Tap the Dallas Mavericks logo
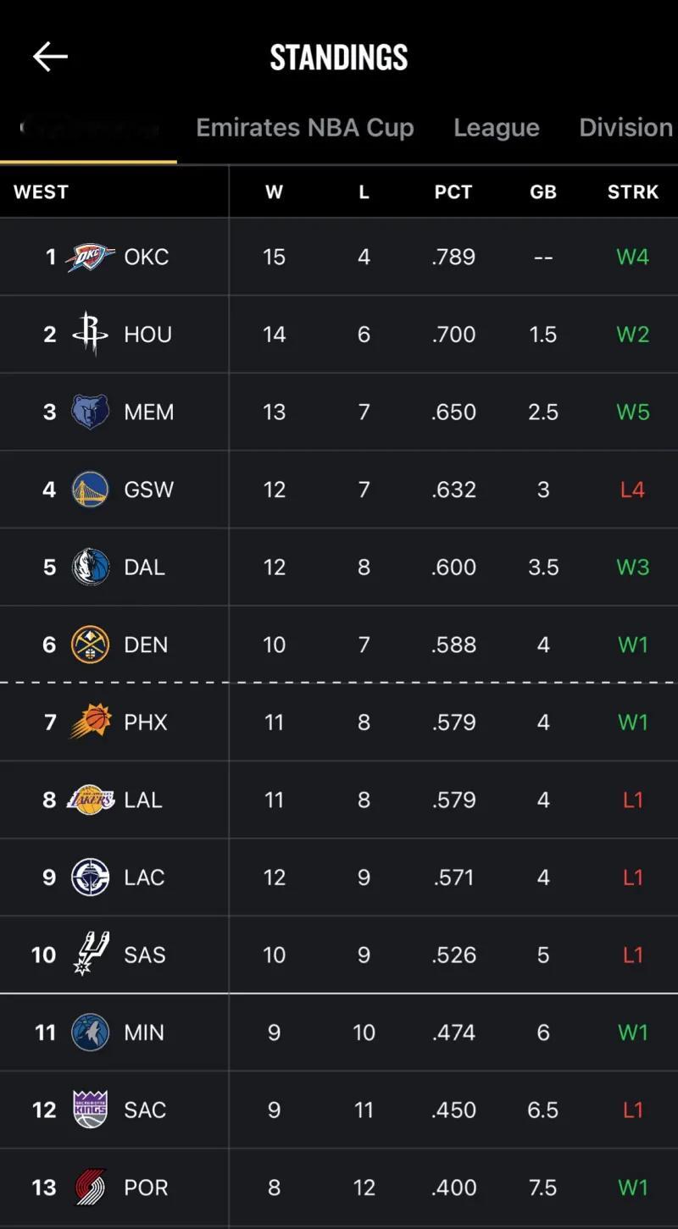 coord(91,567)
